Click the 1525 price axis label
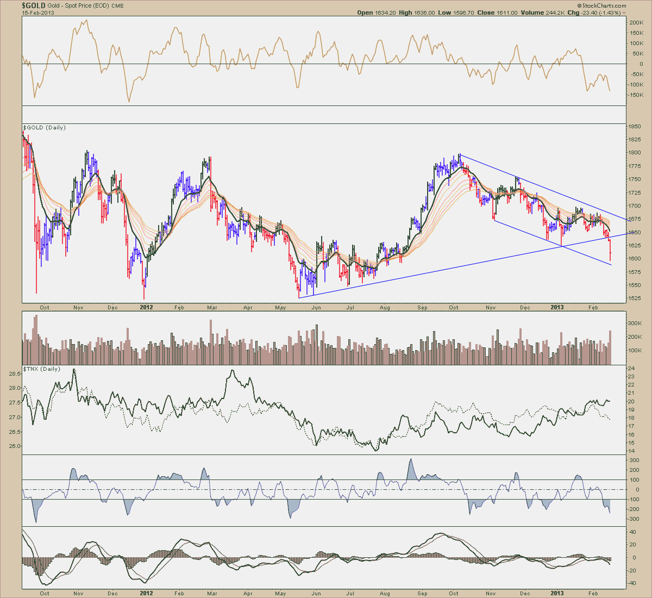Viewport: 652px width, 598px height. tap(635, 298)
